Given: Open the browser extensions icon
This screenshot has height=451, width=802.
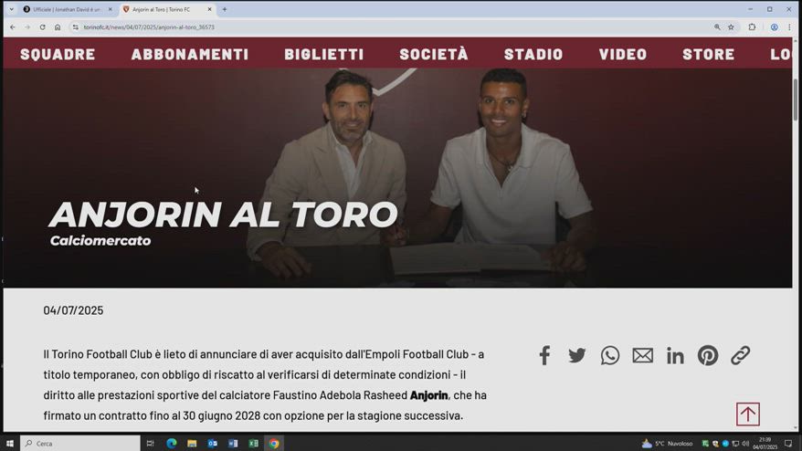Looking at the screenshot, I should (752, 27).
